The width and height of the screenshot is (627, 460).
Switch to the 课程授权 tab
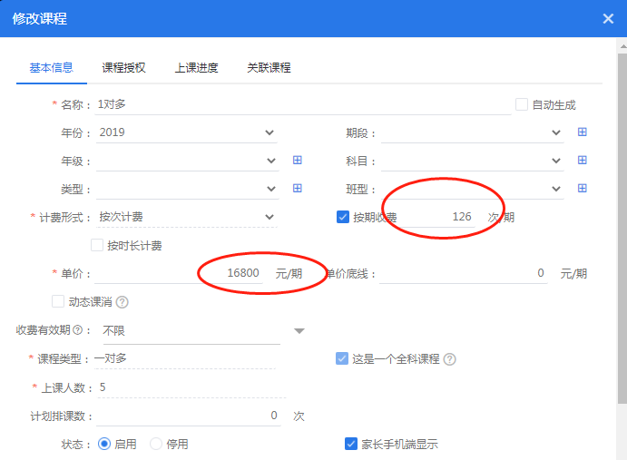point(123,68)
